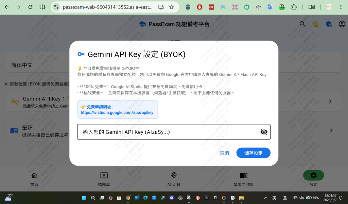Open Chrome three-dot menu

pos(341,7)
